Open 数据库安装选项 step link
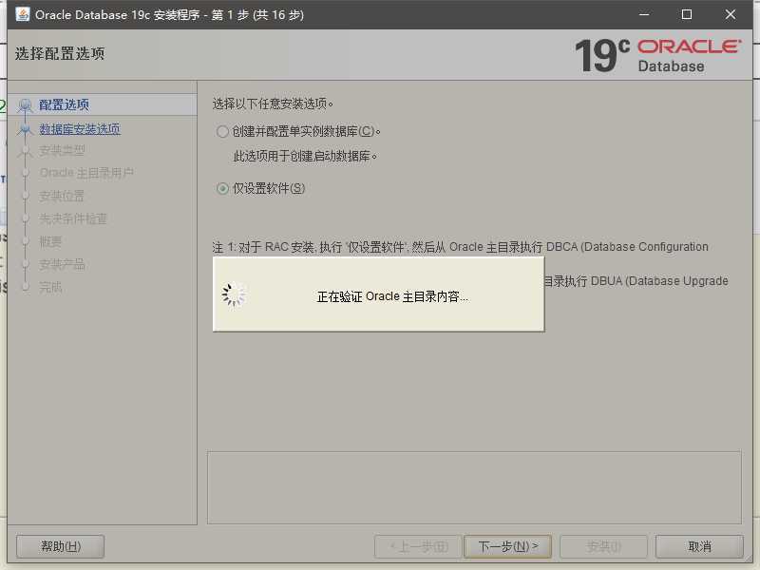This screenshot has height=570, width=760. [x=80, y=129]
